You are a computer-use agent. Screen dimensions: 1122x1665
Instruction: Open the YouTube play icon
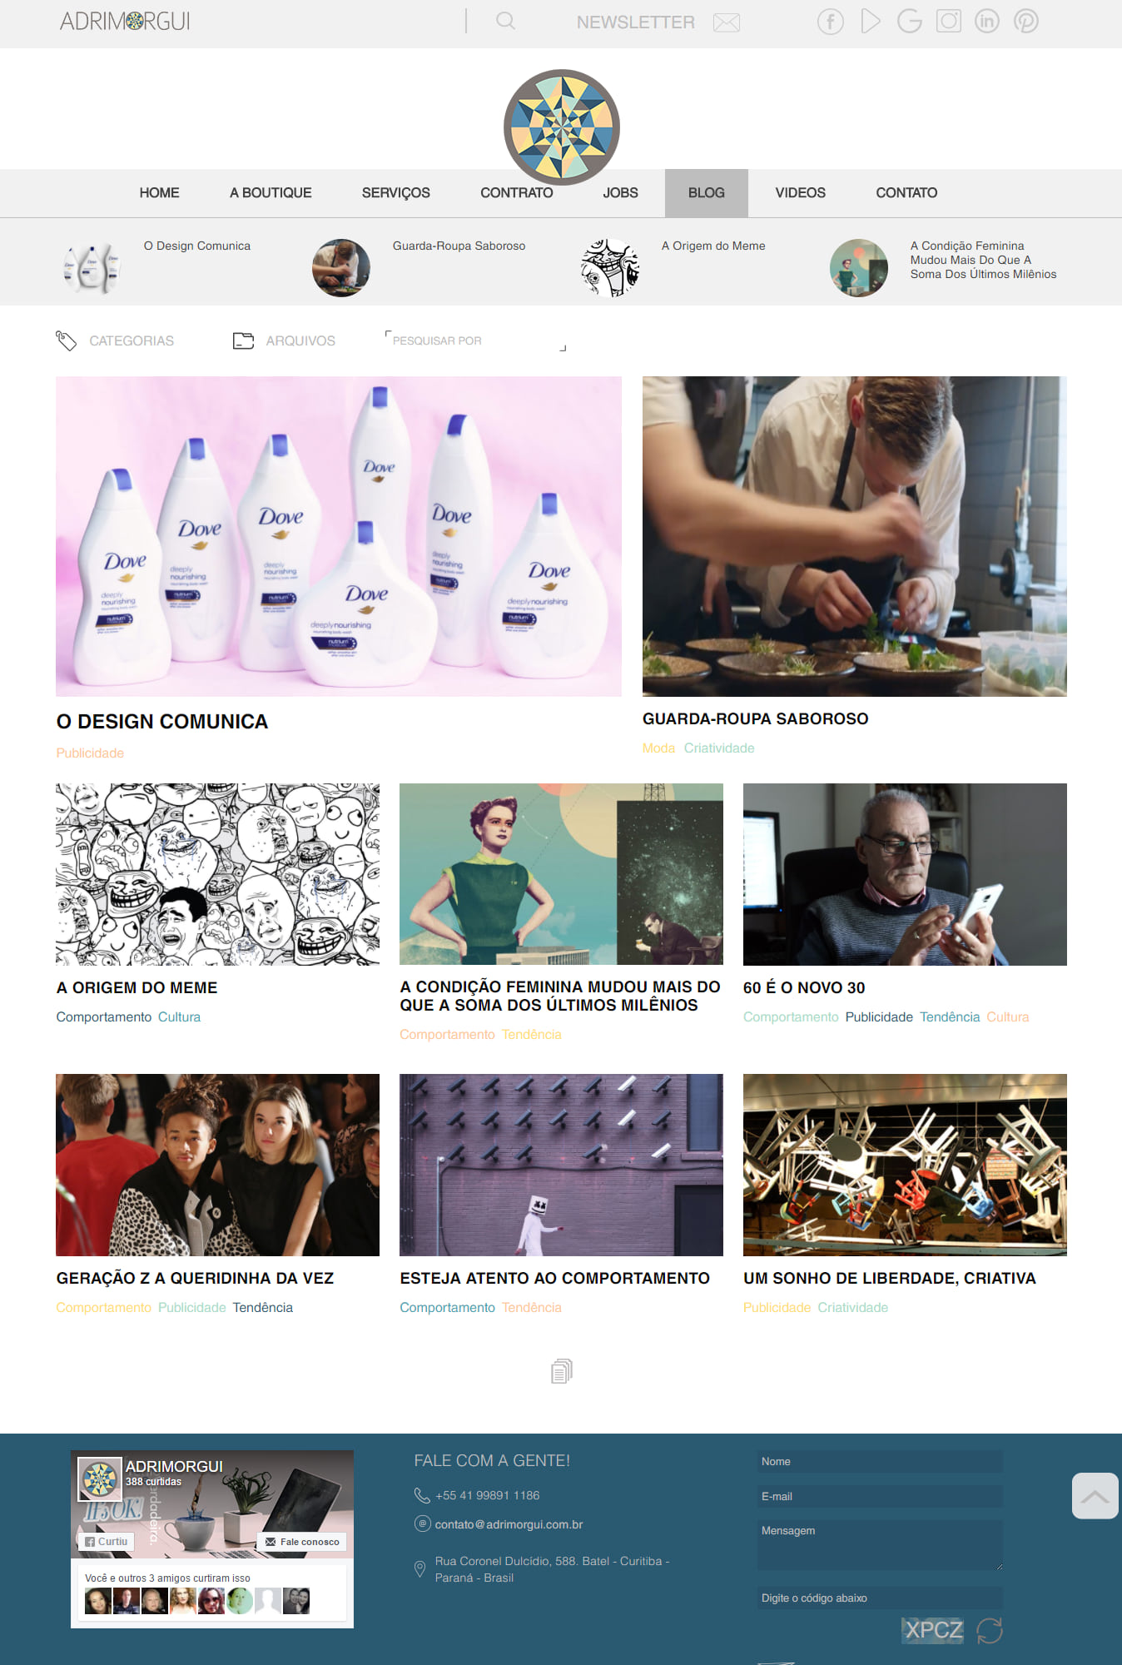(870, 21)
